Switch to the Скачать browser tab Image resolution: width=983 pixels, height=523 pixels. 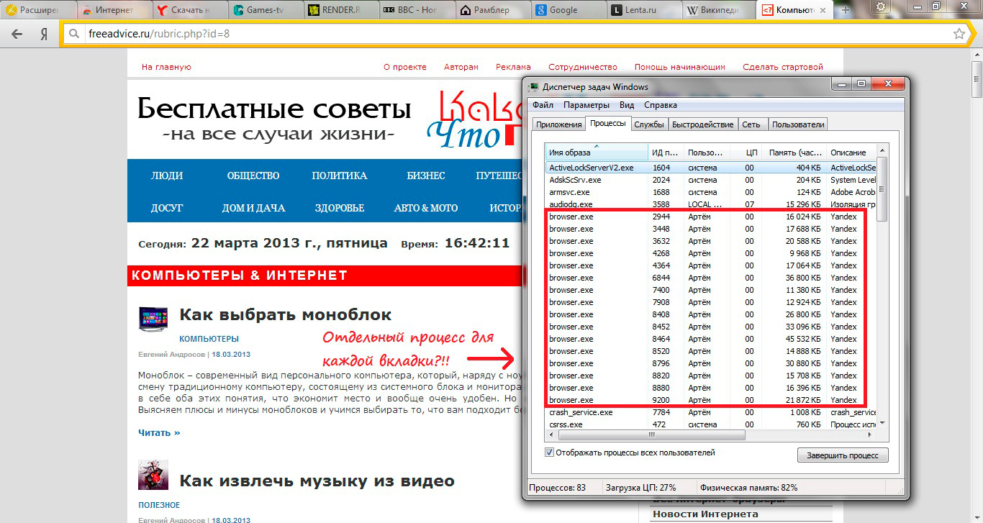[x=189, y=10]
